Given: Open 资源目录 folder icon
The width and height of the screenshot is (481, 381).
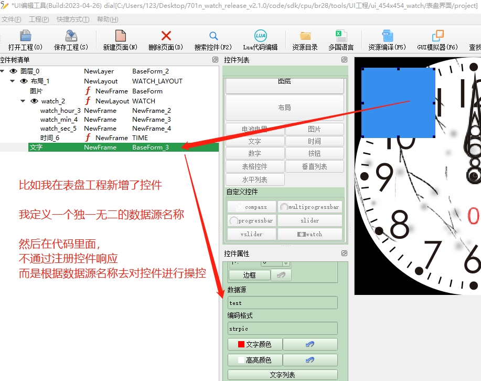Looking at the screenshot, I should (x=305, y=36).
